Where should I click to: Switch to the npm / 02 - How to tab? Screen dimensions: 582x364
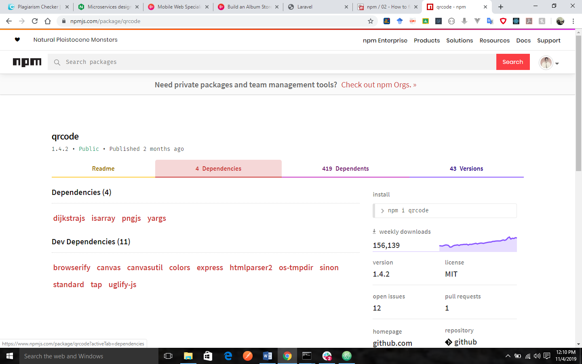[388, 7]
